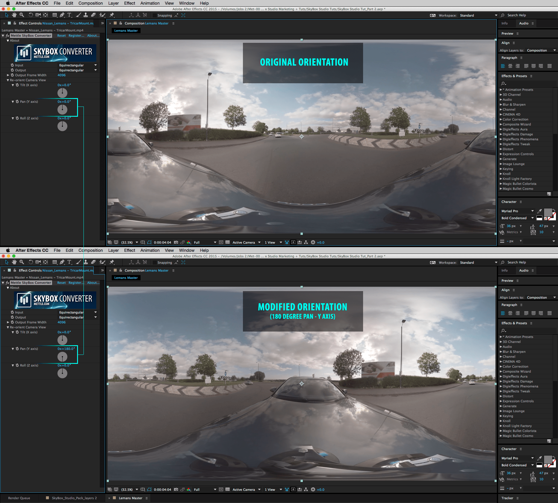Image resolution: width=558 pixels, height=503 pixels.
Task: Pick the Rotation tool in the Original Orientation window
Action: tap(31, 15)
